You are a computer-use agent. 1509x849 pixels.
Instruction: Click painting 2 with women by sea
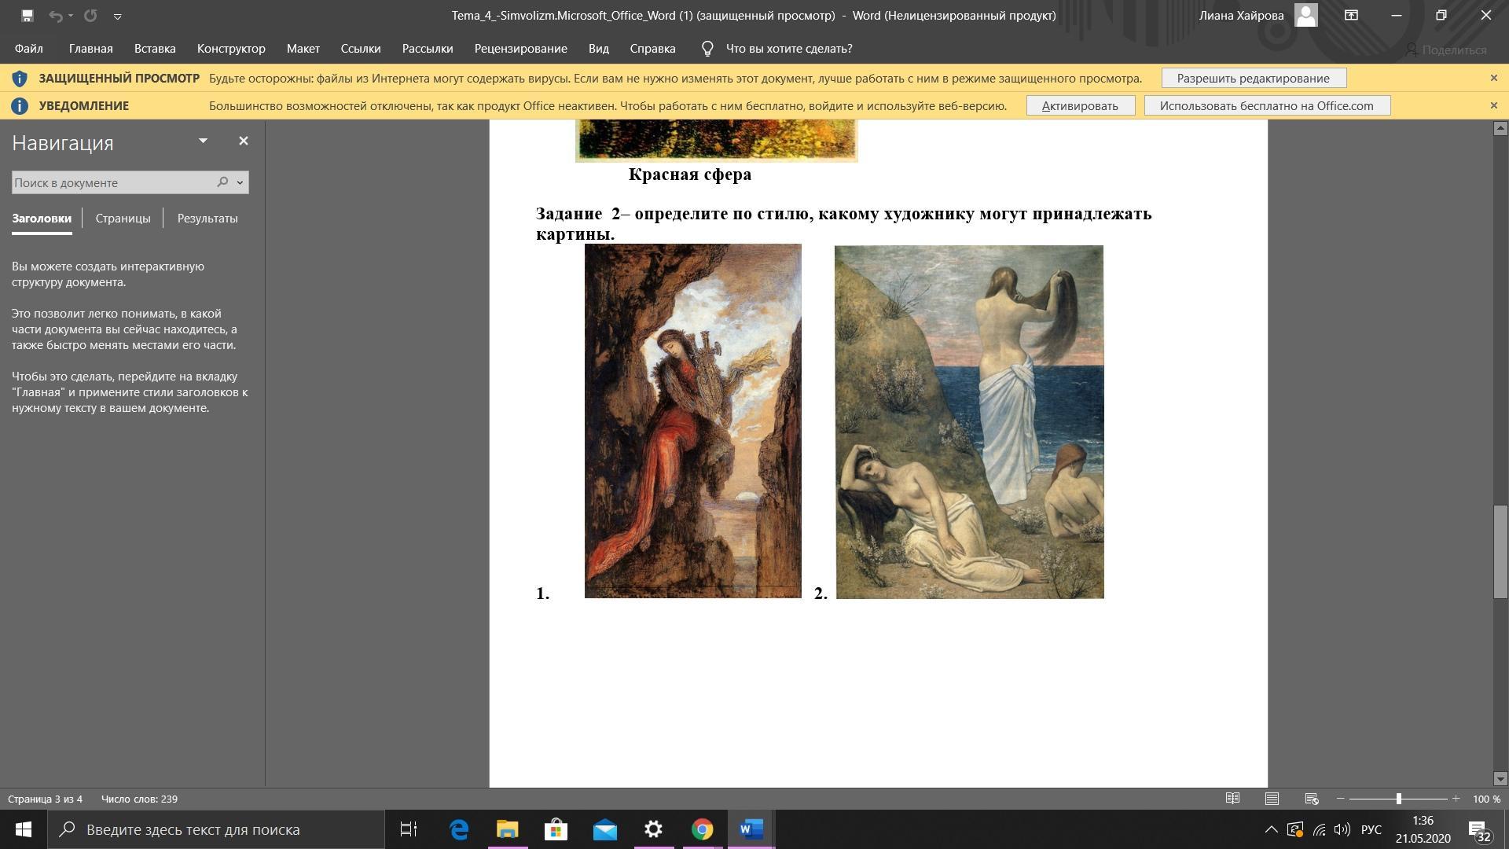[969, 422]
